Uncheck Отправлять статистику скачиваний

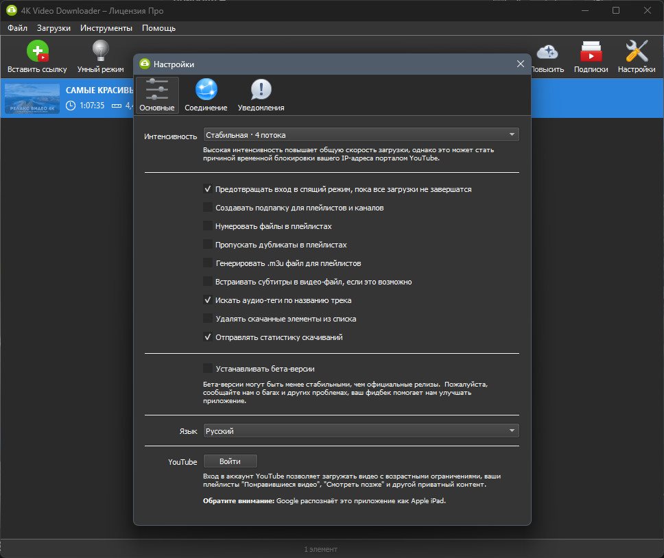tap(207, 337)
